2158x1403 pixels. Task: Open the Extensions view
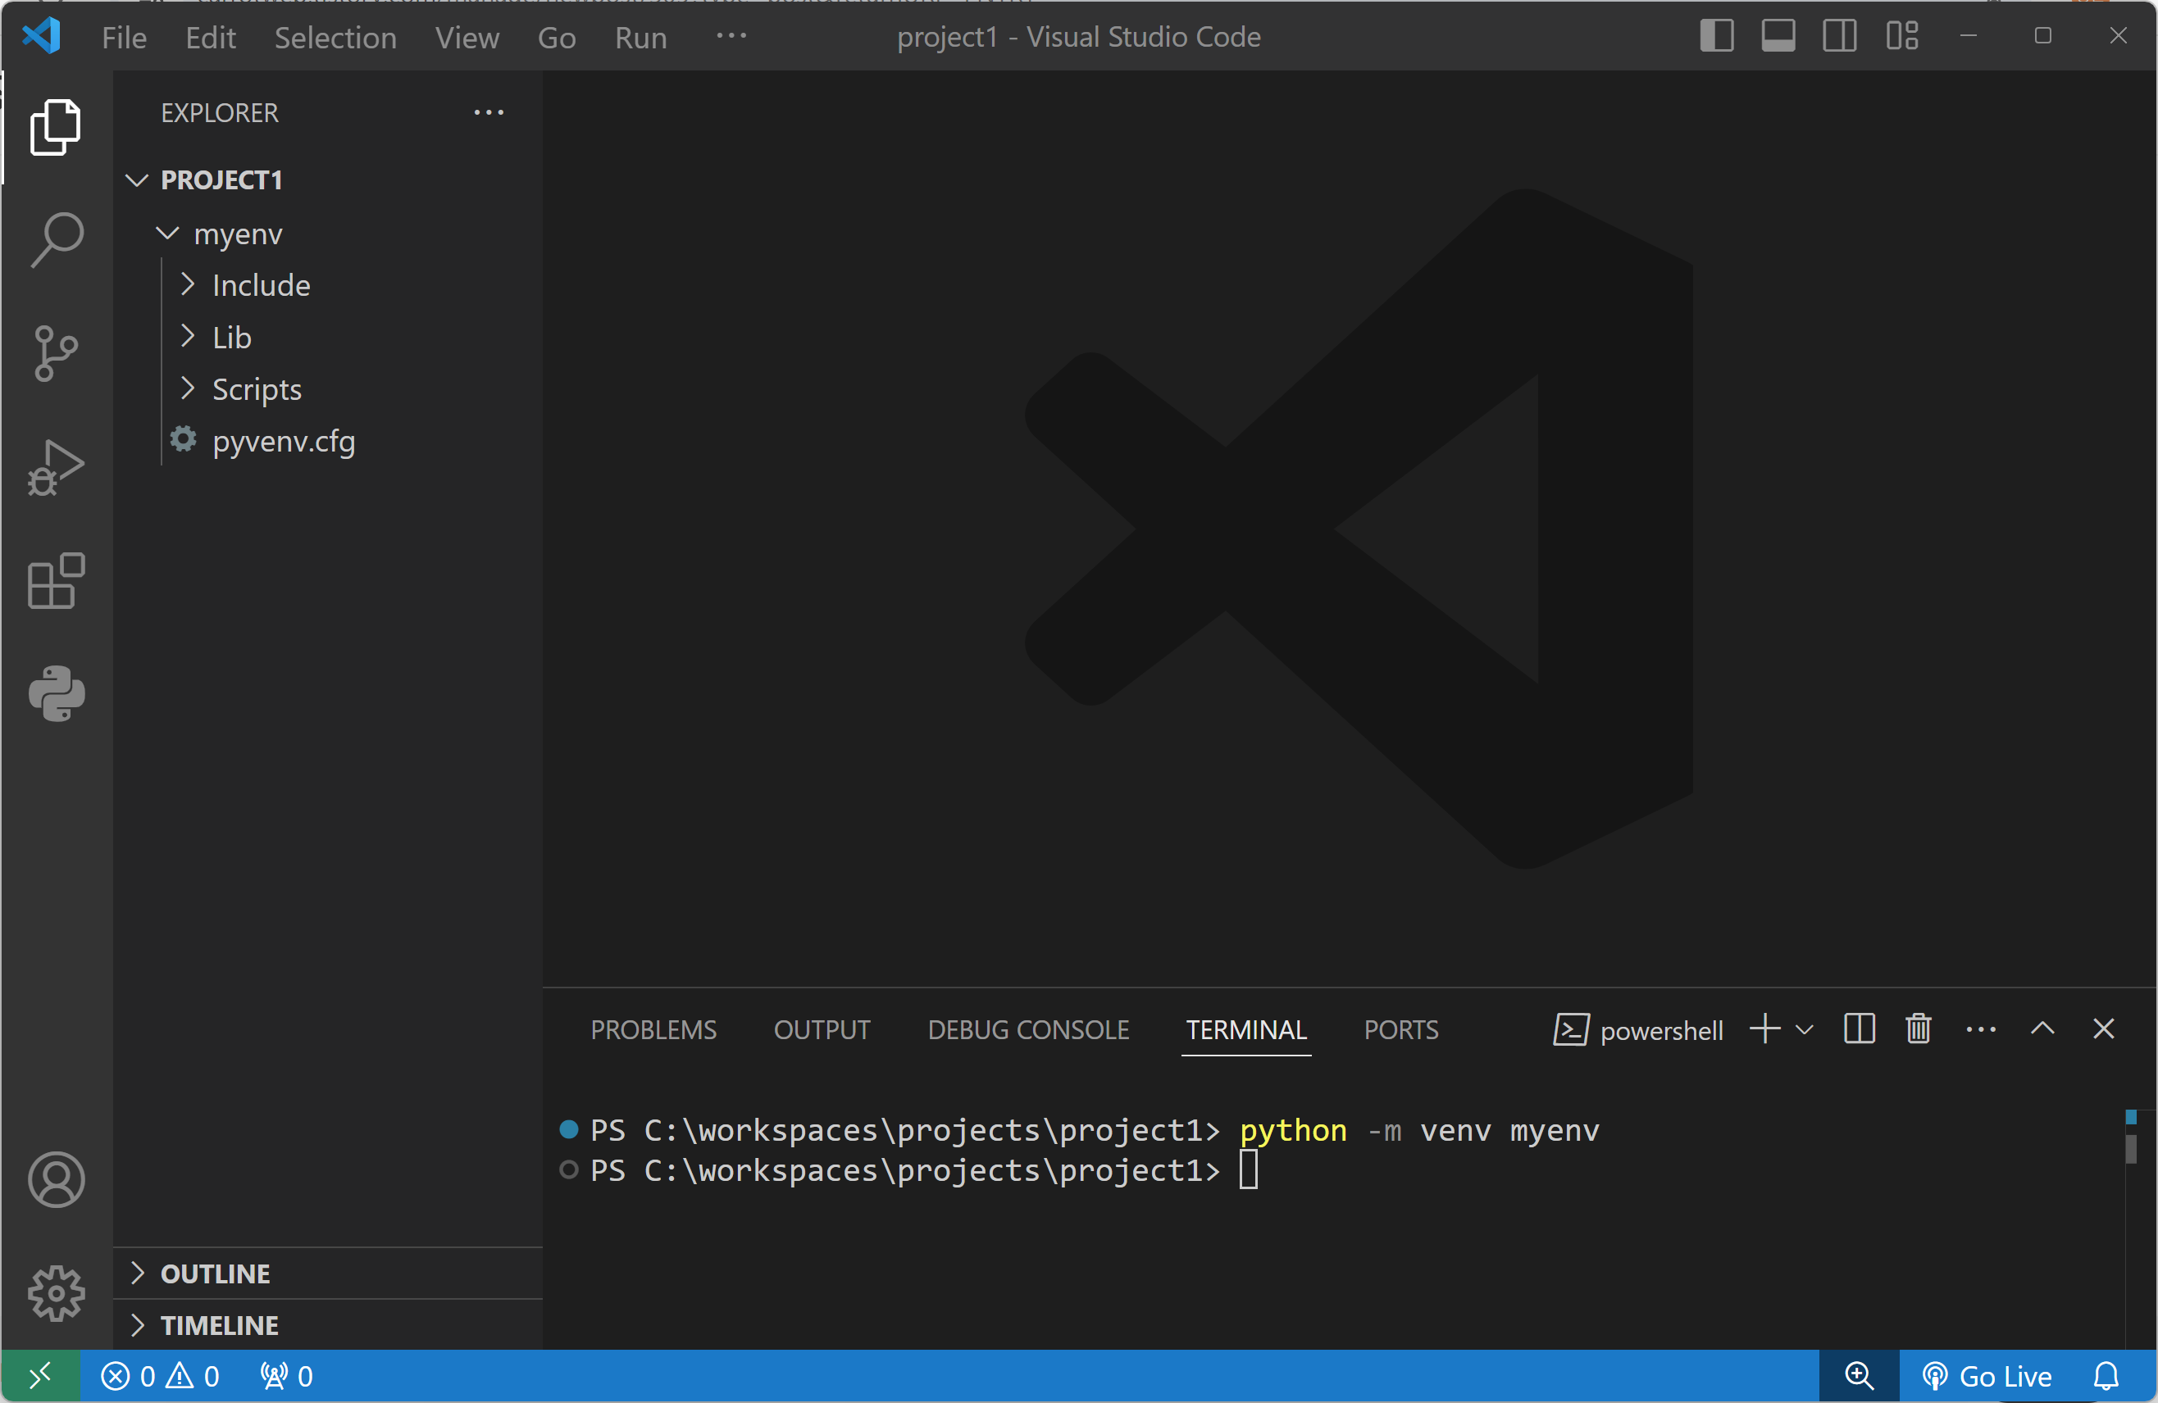57,580
